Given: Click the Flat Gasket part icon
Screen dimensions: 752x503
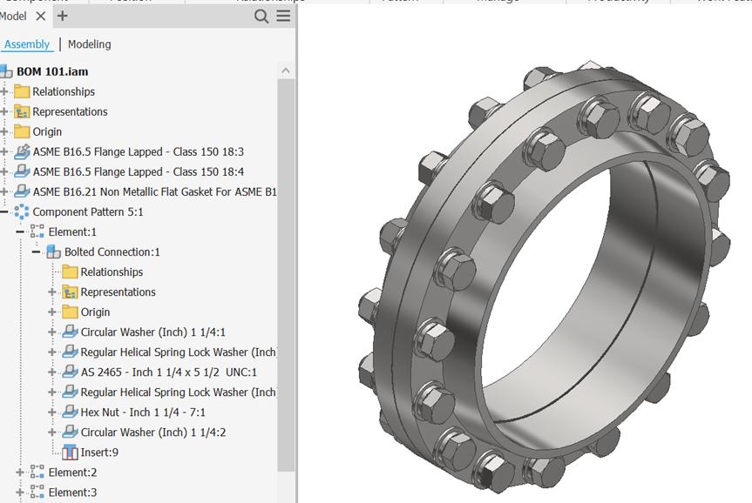Looking at the screenshot, I should (x=22, y=191).
